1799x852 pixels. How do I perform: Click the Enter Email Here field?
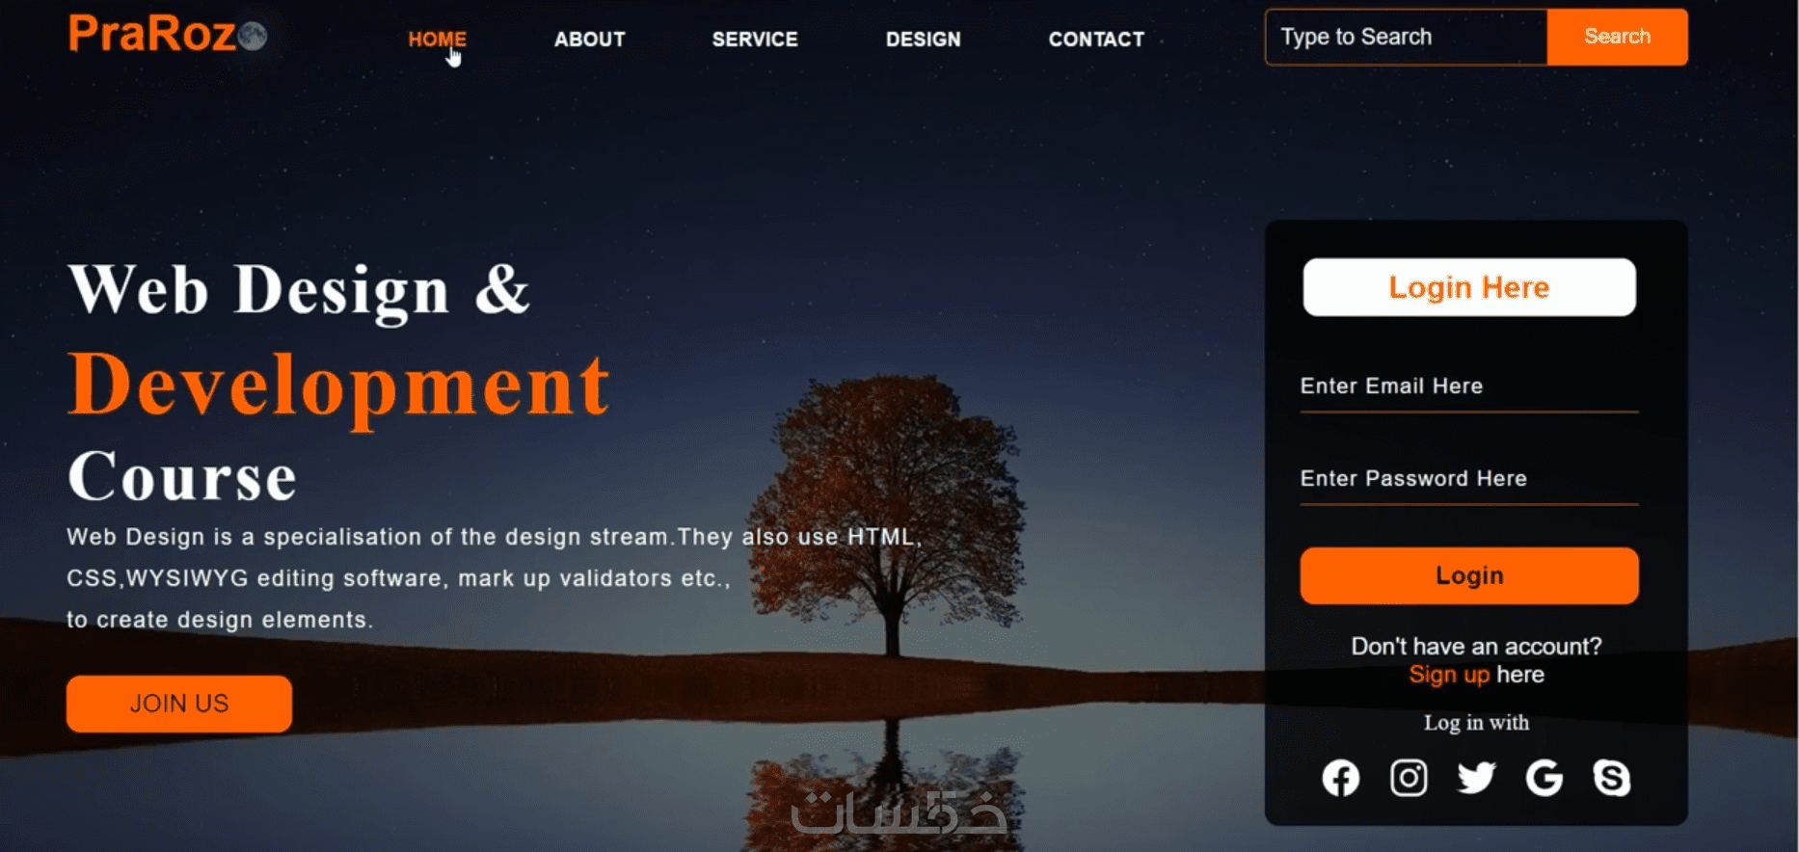[1468, 387]
